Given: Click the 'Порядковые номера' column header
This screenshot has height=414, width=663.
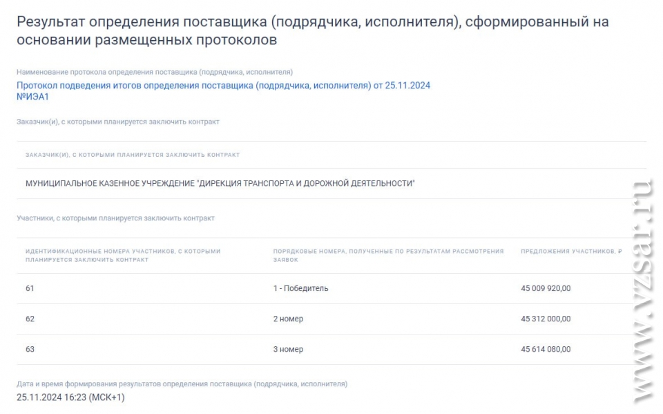Looking at the screenshot, I should tap(388, 256).
